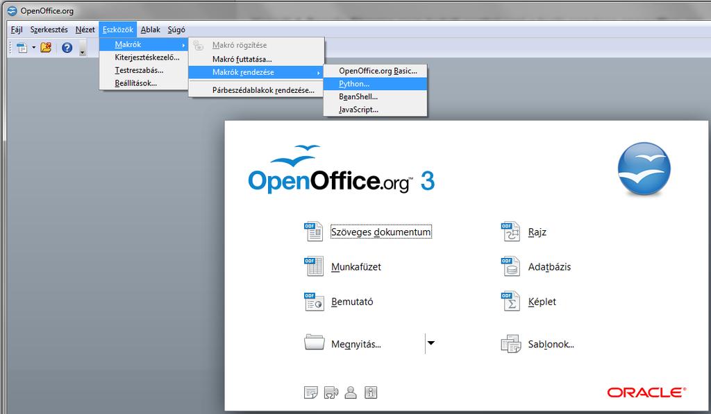
Task: Click the Makrók rendezése submenu arrow
Action: click(x=318, y=73)
